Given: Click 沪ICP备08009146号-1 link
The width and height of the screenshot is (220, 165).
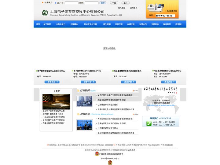Looking at the screenshot, I should click(x=110, y=159).
